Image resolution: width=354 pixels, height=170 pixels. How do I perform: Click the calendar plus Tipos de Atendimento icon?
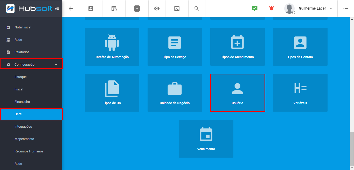pos(238,42)
